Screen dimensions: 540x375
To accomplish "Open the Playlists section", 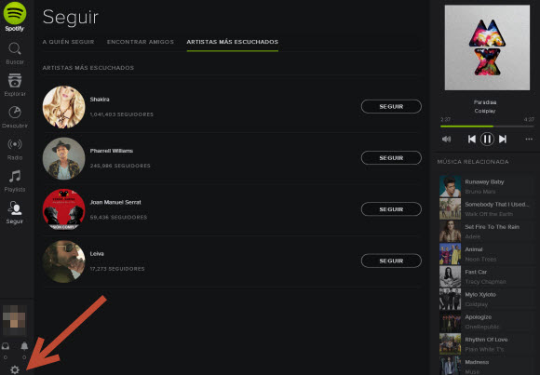I will (15, 181).
